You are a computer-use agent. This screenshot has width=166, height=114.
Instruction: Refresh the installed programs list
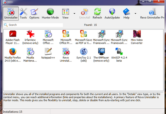[x=97, y=13]
